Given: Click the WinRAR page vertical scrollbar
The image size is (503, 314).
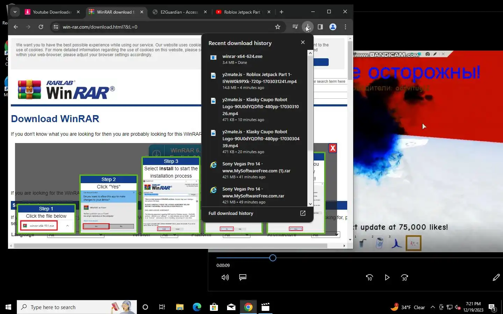Looking at the screenshot, I should 350,60.
